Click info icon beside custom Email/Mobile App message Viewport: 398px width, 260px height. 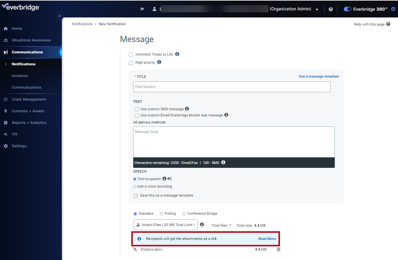click(x=226, y=115)
